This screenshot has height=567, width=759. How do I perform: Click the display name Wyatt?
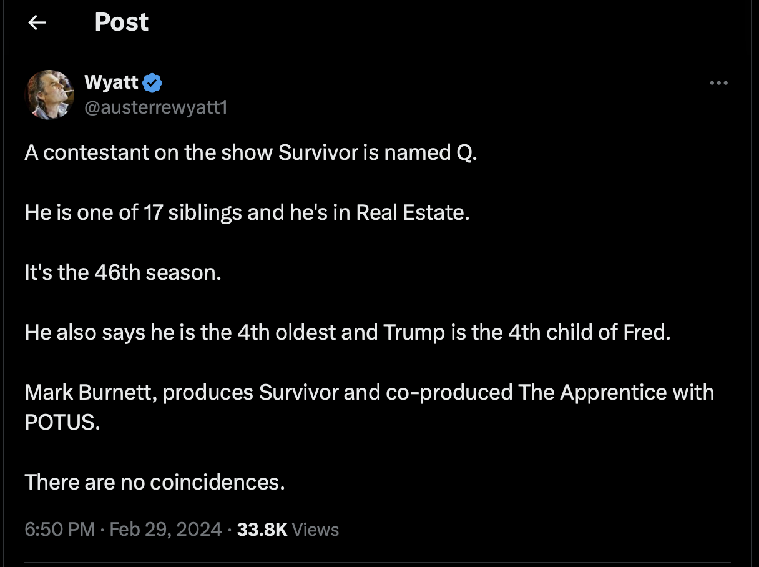[x=111, y=82]
